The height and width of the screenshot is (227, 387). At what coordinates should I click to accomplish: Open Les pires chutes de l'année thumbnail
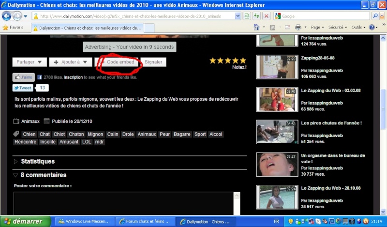point(277,132)
